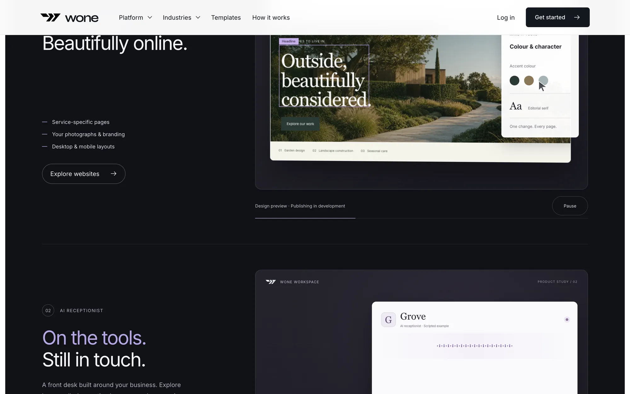Open the Templates page
The width and height of the screenshot is (630, 394).
226,18
